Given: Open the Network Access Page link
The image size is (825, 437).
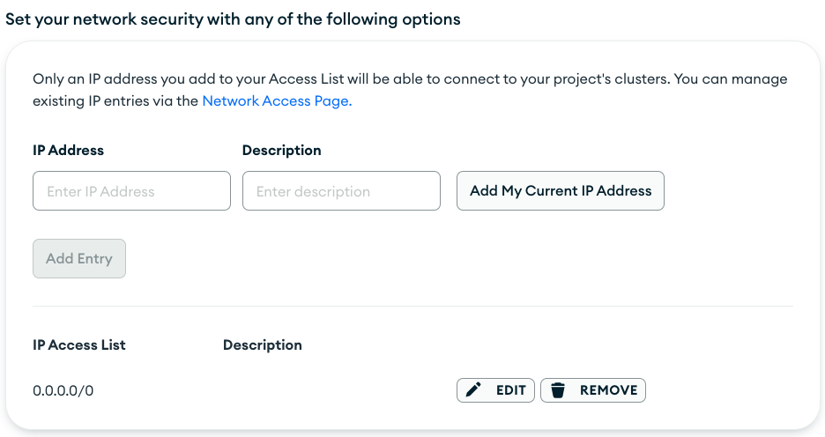Looking at the screenshot, I should pyautogui.click(x=277, y=101).
